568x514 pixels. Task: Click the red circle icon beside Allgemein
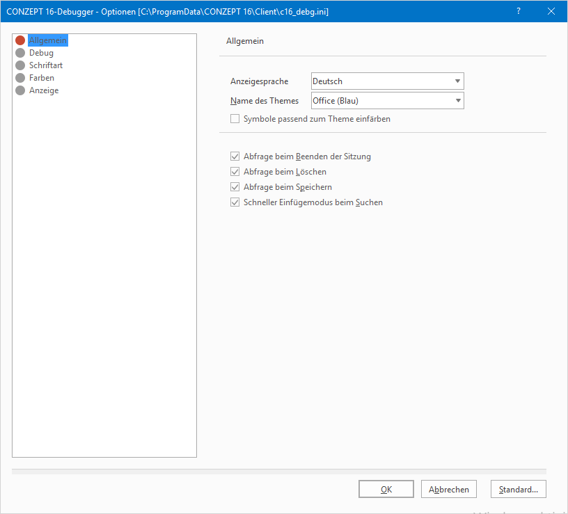(20, 40)
